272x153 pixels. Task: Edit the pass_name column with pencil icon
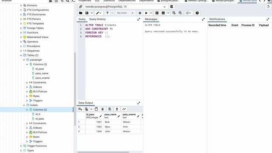[x=119, y=116]
